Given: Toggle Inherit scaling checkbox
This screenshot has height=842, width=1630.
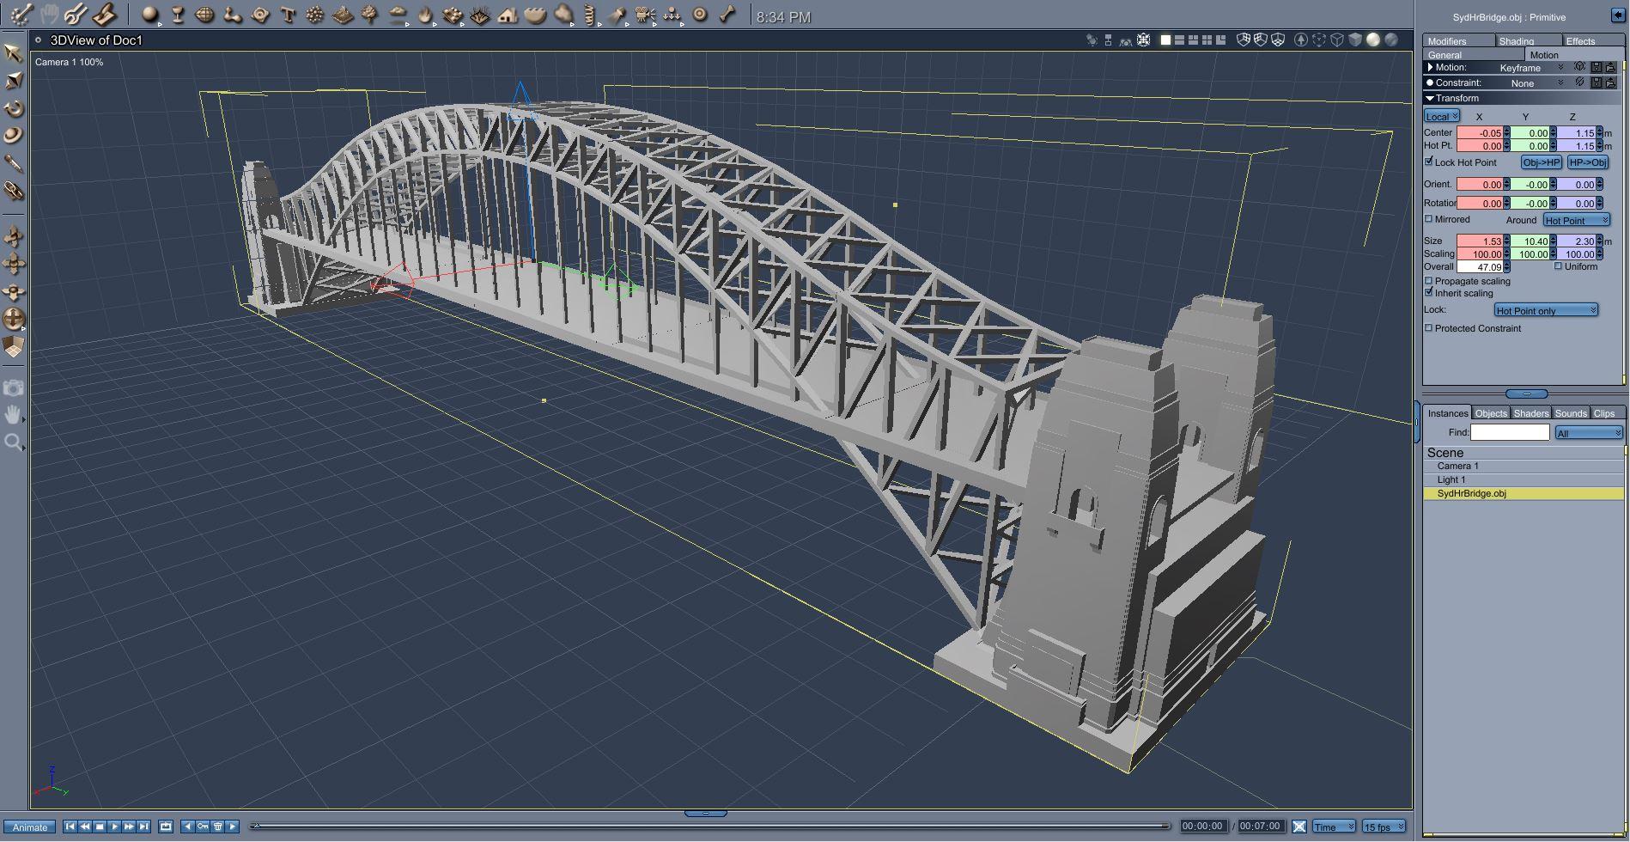Looking at the screenshot, I should click(1429, 293).
